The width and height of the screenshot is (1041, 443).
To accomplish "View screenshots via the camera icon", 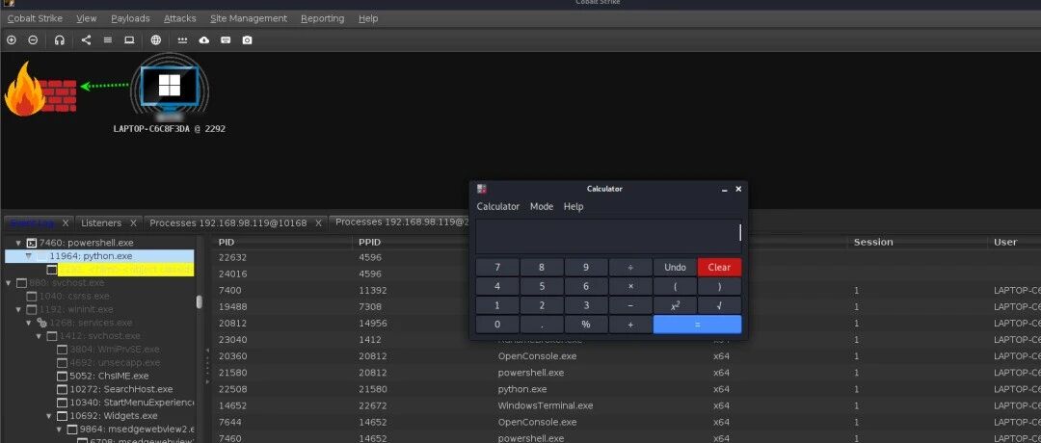I will point(247,39).
